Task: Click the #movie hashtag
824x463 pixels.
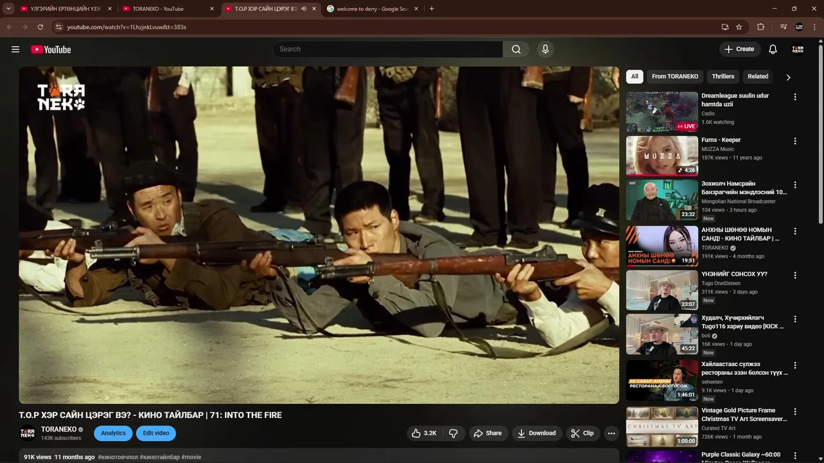Action: [x=191, y=457]
